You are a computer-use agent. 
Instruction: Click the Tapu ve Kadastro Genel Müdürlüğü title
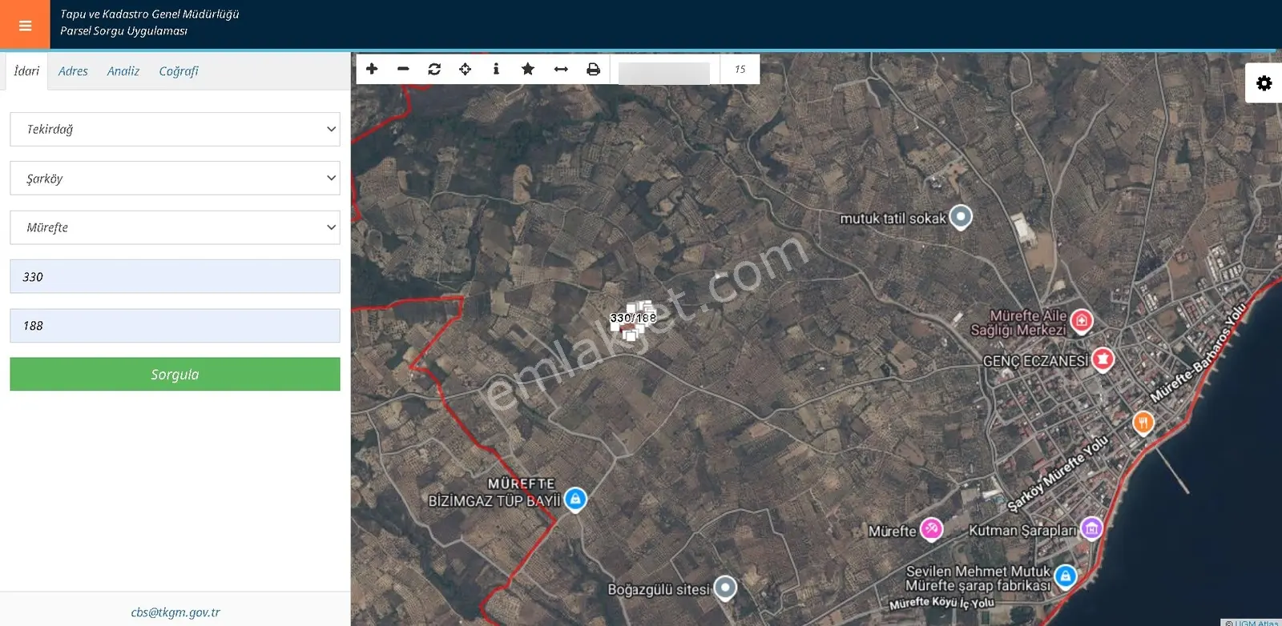(x=150, y=14)
